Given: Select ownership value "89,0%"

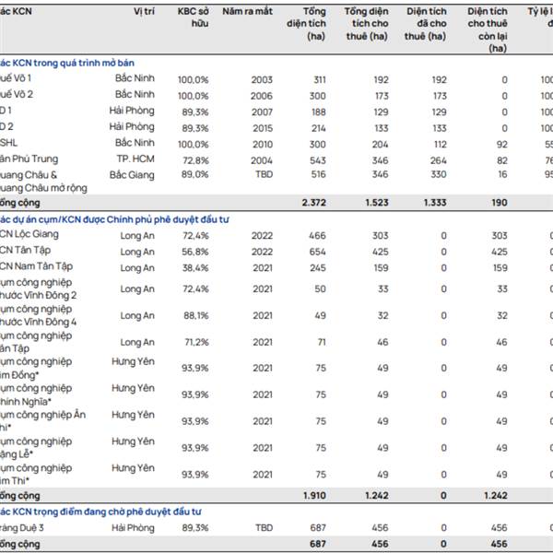Looking at the screenshot, I should click(195, 174).
